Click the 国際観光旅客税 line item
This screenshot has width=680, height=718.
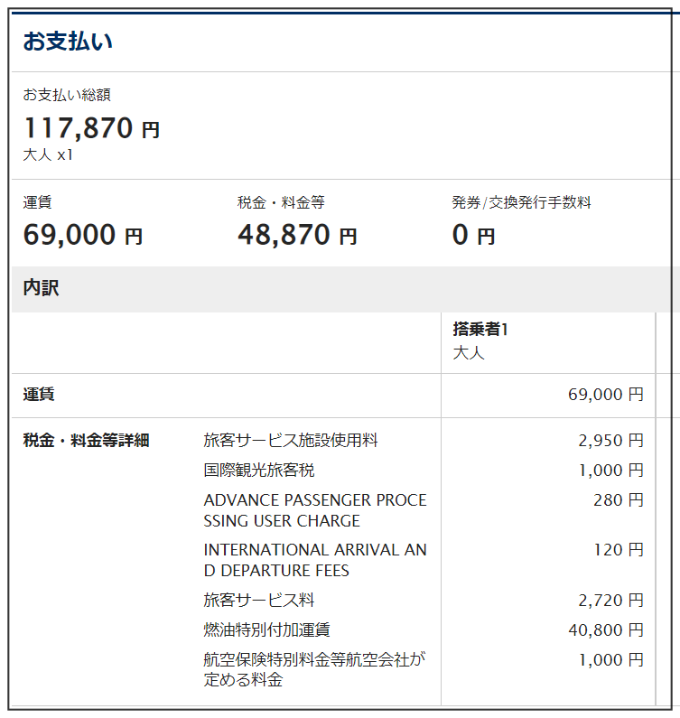pyautogui.click(x=258, y=471)
